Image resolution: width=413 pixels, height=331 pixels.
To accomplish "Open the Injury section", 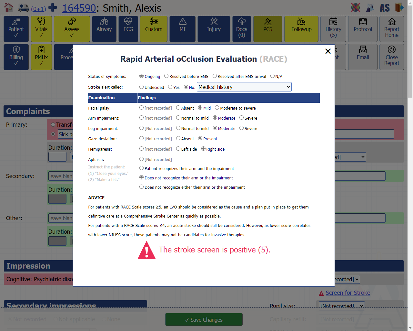I will click(x=214, y=29).
